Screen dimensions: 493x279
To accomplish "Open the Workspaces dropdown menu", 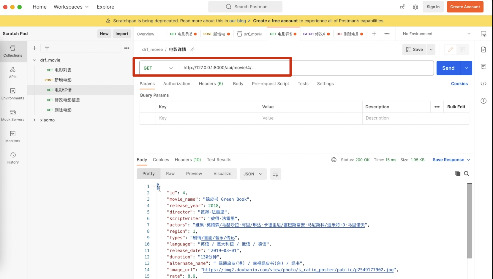I will tap(71, 7).
